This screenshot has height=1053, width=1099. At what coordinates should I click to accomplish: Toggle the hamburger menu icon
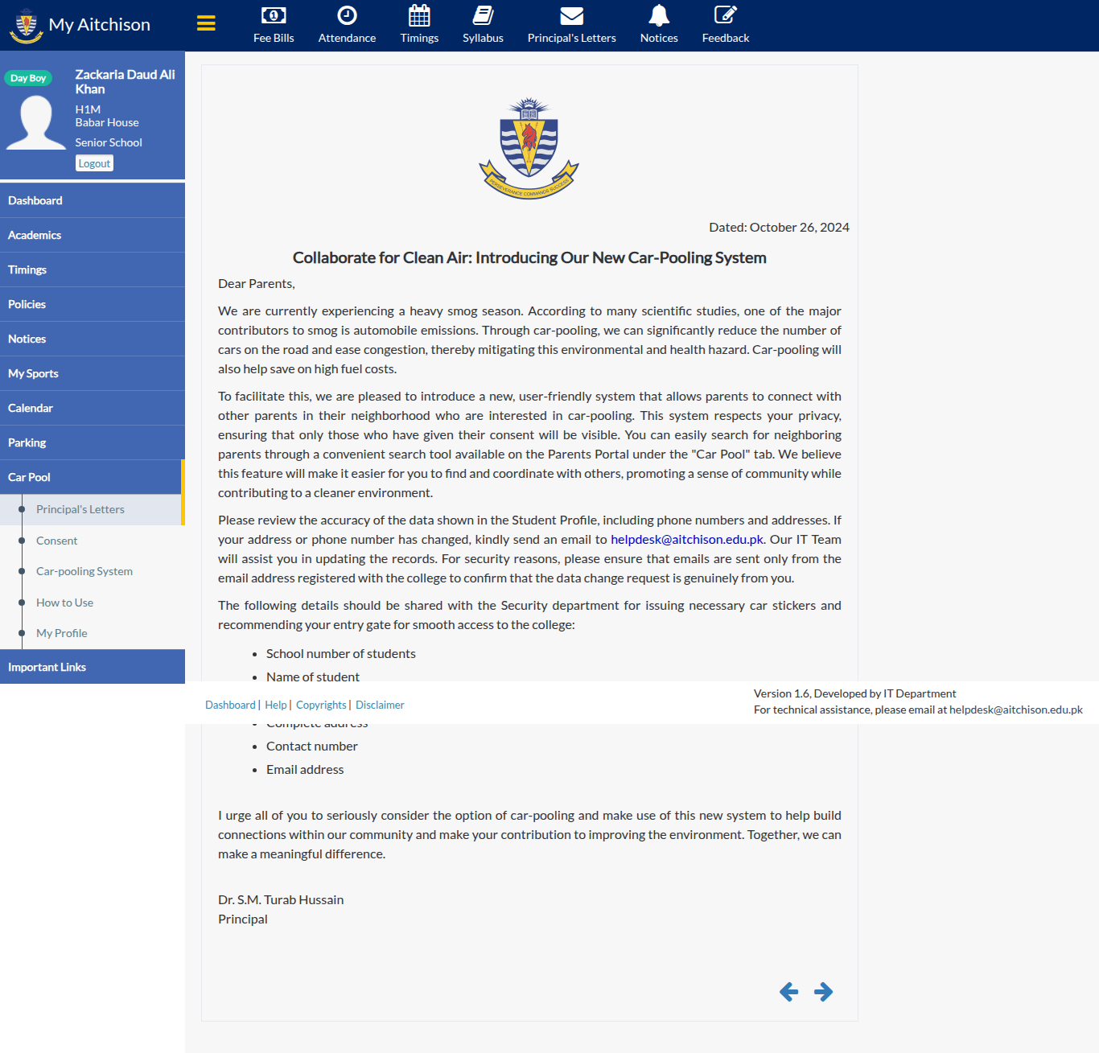point(206,23)
